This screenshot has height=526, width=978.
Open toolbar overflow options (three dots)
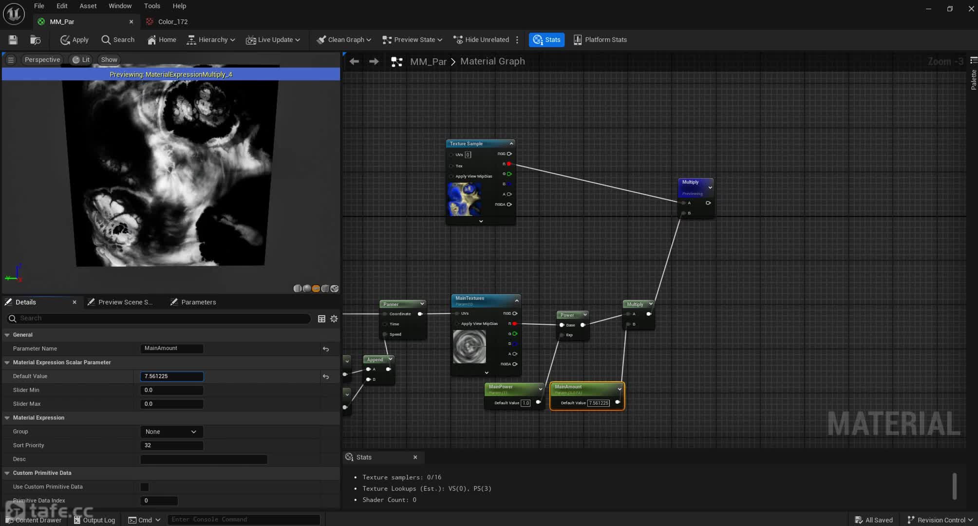517,39
